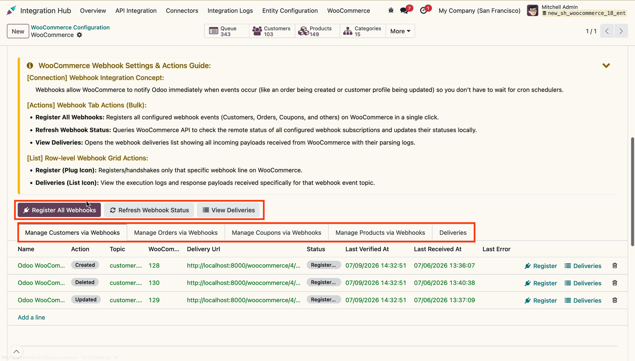The image size is (635, 361).
Task: Register the Created webhook row
Action: [x=541, y=266]
